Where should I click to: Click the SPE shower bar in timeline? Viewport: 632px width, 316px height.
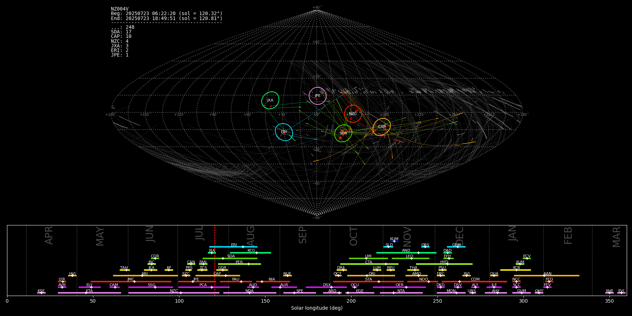pos(299,293)
